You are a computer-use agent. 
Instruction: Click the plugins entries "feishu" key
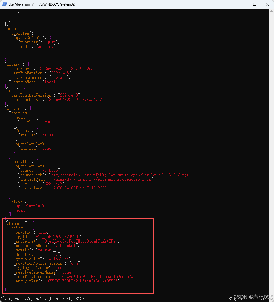pyautogui.click(x=22, y=131)
